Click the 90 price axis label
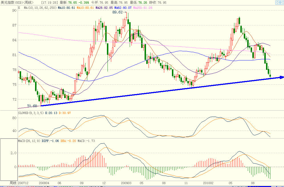Image resolution: width=284 pixels, height=187 pixels. [14, 11]
